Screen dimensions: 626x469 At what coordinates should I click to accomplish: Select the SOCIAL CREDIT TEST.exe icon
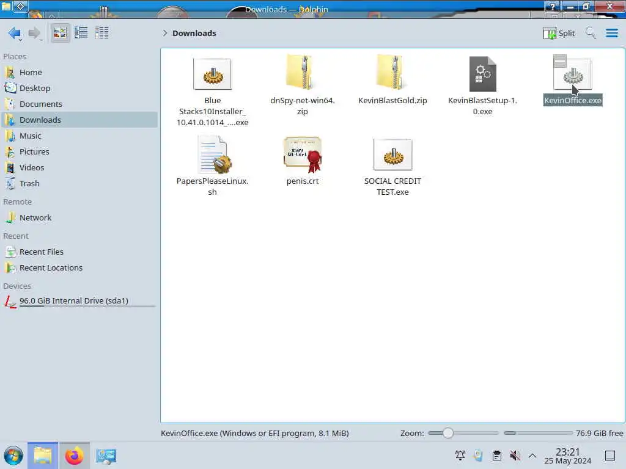(393, 155)
